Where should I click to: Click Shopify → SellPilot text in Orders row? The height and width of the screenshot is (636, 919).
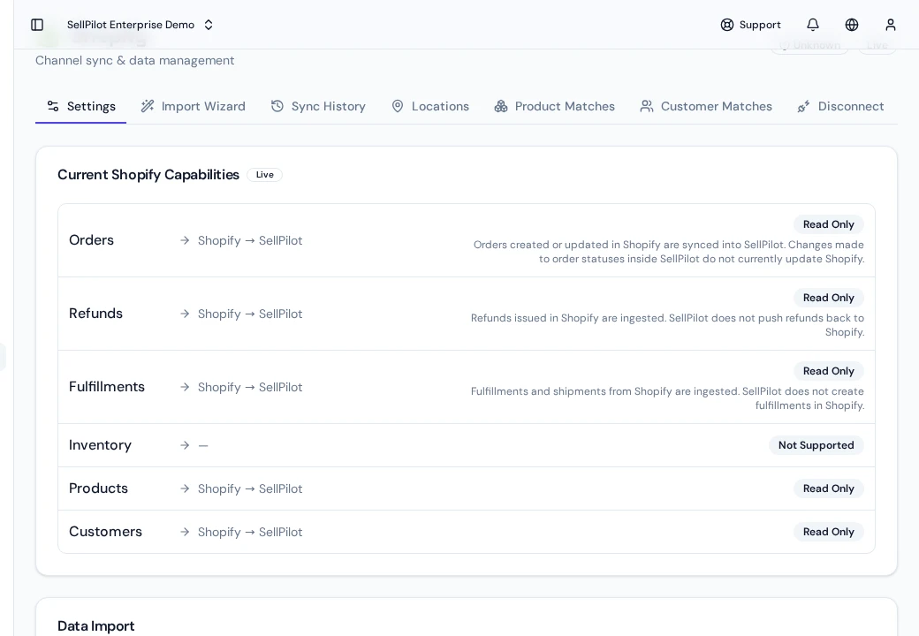click(x=250, y=240)
